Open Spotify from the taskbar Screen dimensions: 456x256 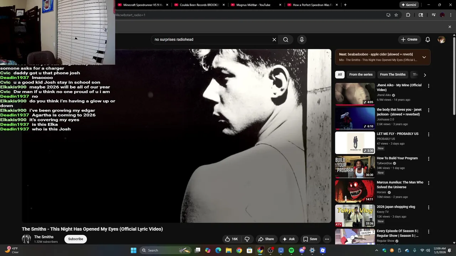291,250
